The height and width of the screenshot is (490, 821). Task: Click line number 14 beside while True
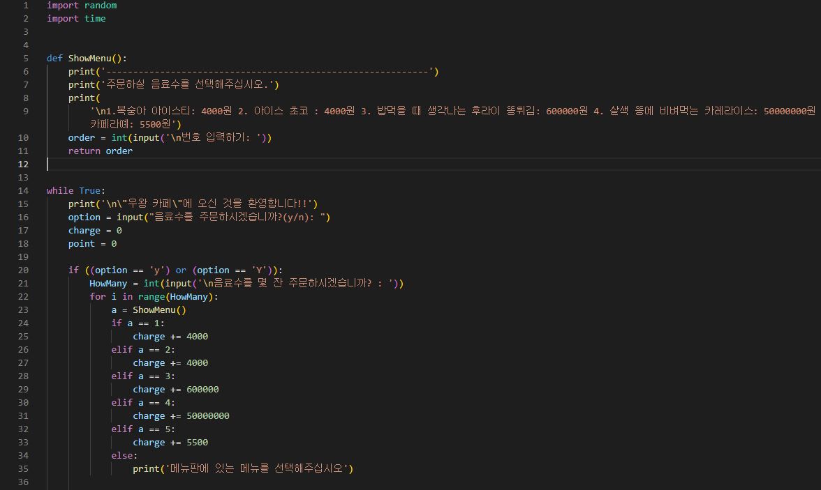pos(24,190)
